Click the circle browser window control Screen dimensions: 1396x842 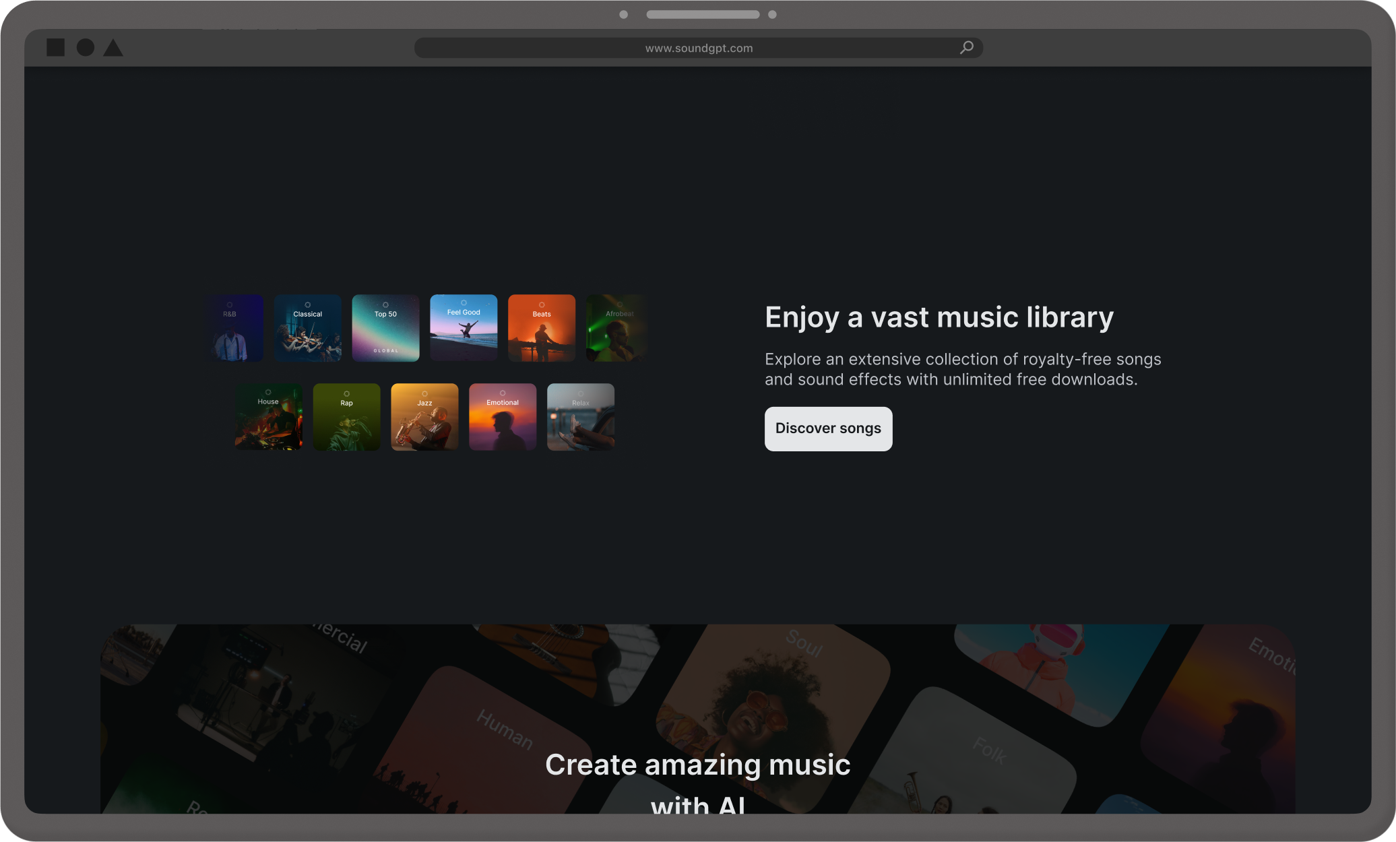click(86, 47)
